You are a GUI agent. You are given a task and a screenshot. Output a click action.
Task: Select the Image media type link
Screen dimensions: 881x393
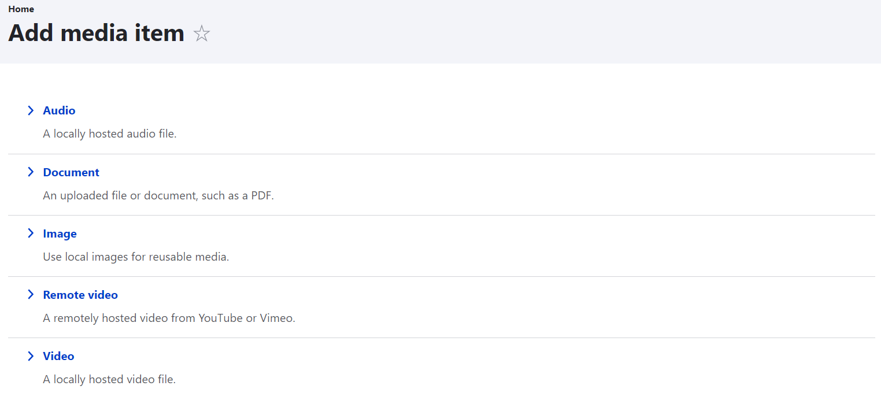point(60,233)
